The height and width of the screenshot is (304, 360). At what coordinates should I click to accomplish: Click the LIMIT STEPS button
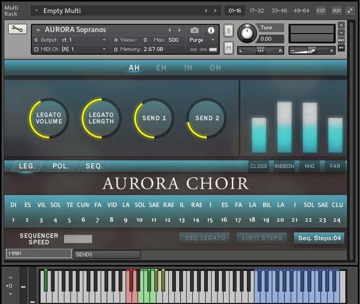(262, 238)
